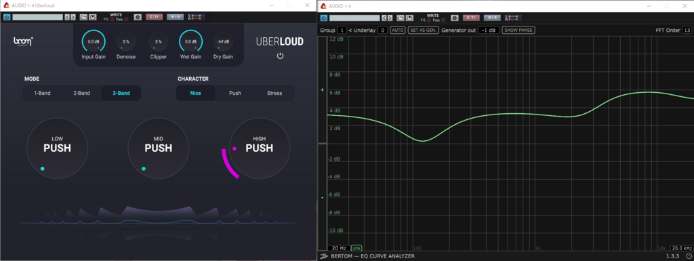Viewport: 694px width, 261px height.
Task: Open the Generator out level field
Action: tap(489, 30)
